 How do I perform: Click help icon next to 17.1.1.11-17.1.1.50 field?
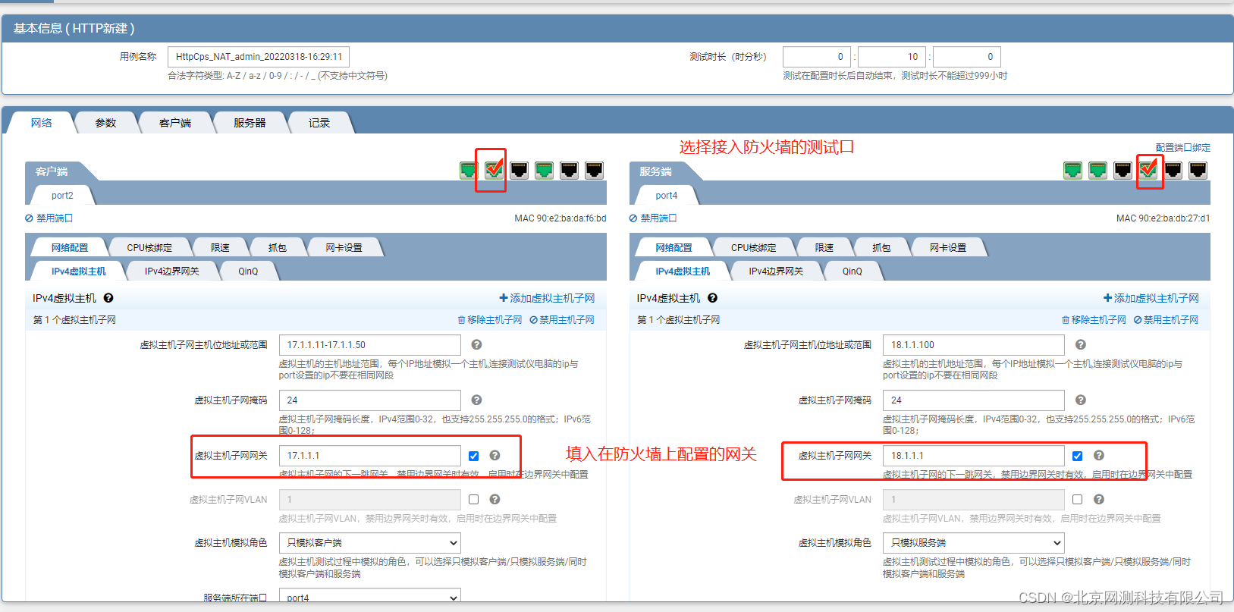[x=476, y=345]
